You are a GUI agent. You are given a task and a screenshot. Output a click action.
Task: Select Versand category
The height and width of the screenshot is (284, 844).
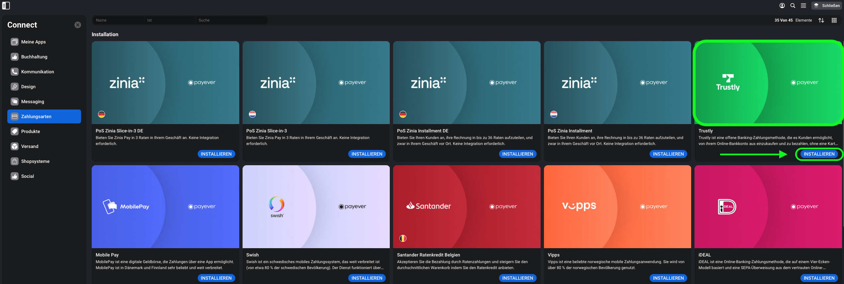[44, 146]
